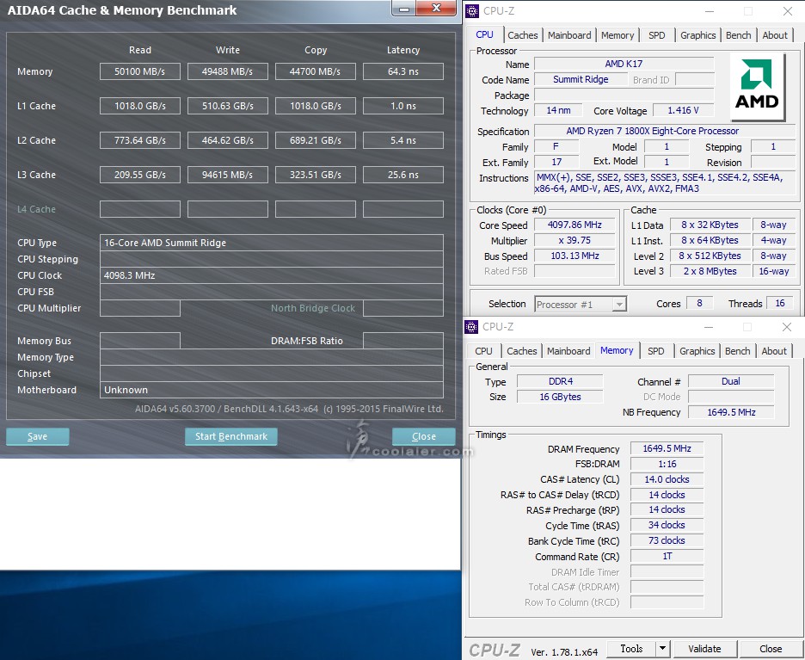This screenshot has height=660, width=805.
Task: Click the CPU-Z app icon in top window title bar
Action: pyautogui.click(x=472, y=11)
